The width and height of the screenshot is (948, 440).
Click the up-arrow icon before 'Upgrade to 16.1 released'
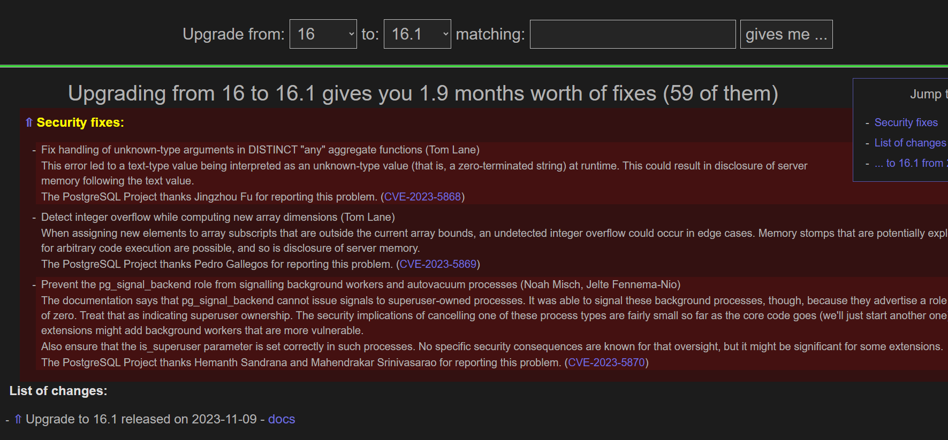tap(18, 419)
